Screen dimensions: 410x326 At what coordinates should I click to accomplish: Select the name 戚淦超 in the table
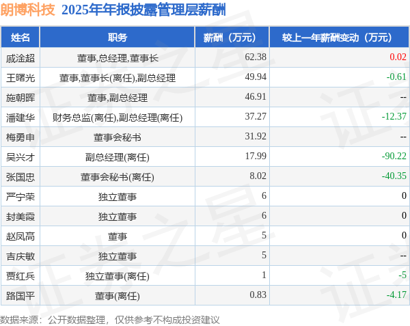pyautogui.click(x=20, y=58)
